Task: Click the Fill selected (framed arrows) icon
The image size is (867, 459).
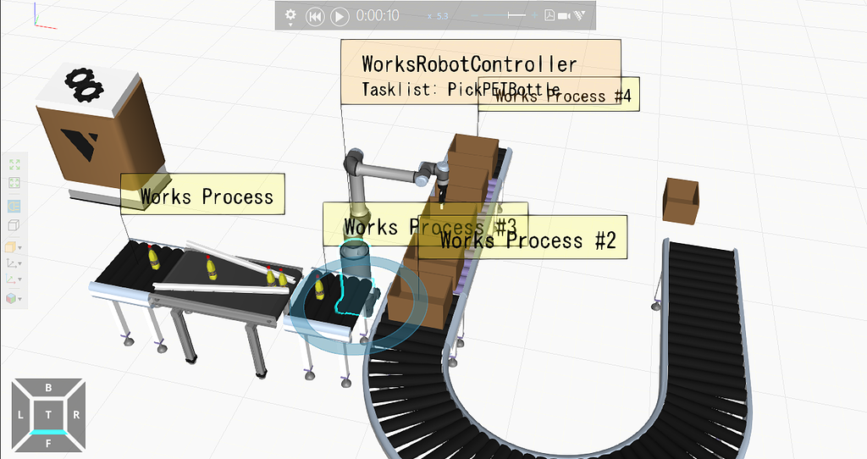Action: (14, 182)
